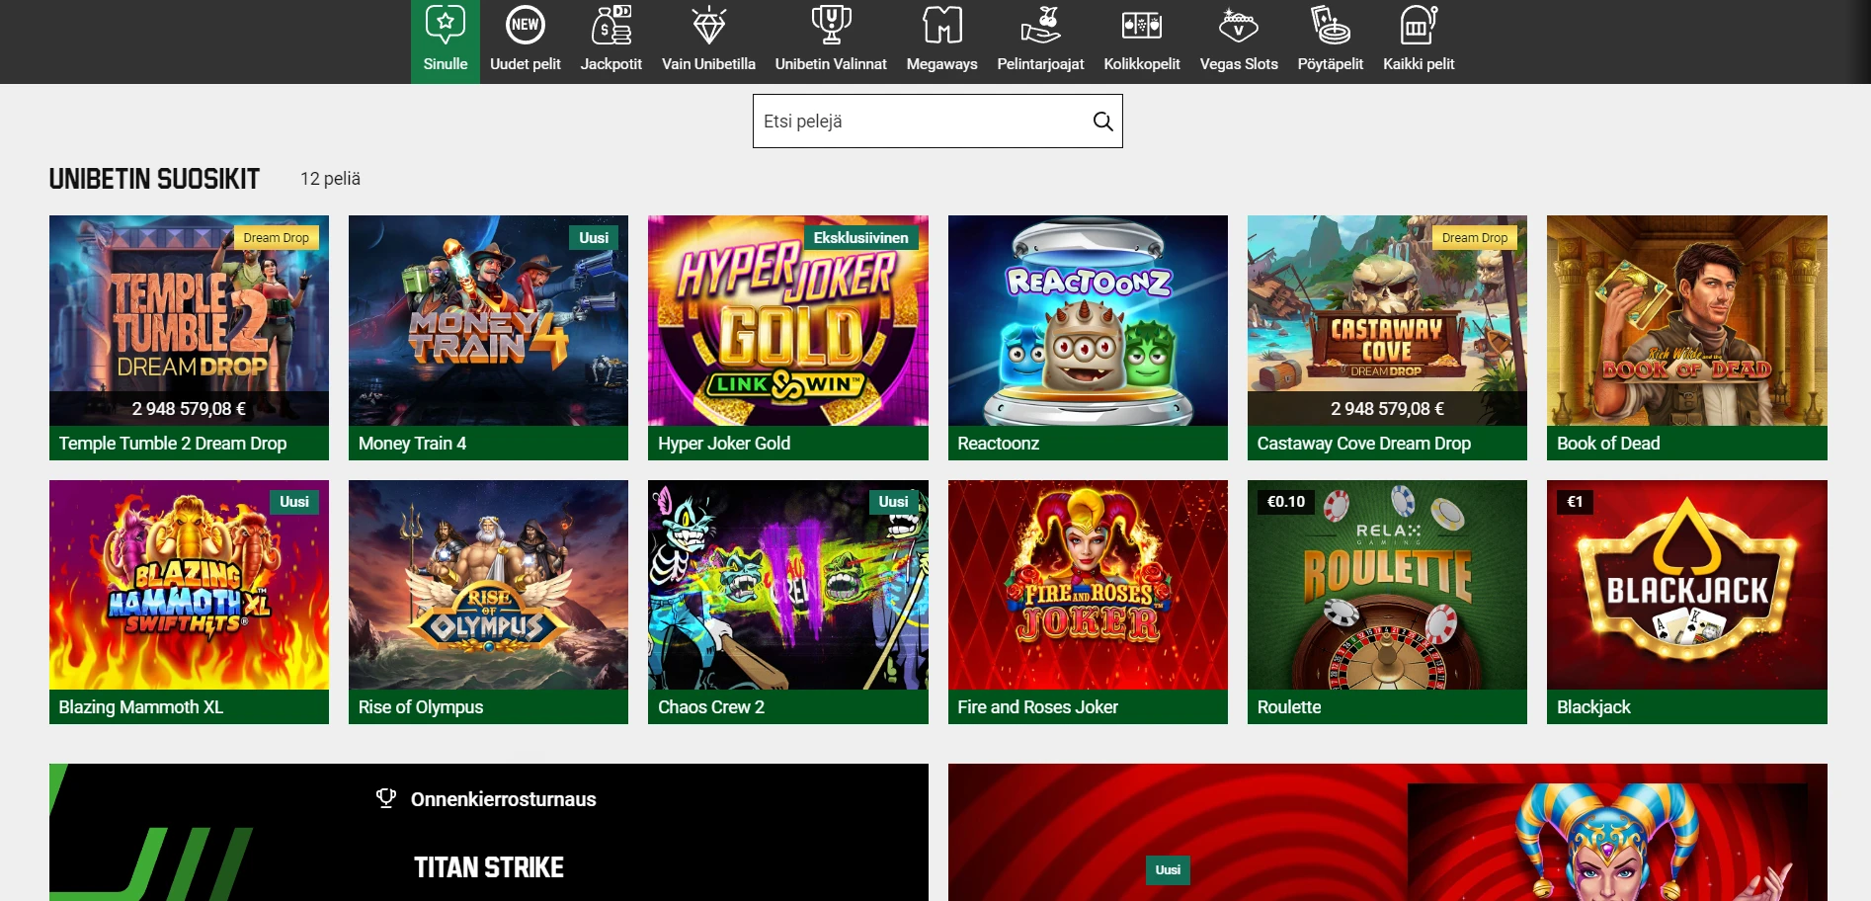Click the Rise of Olympus title label
This screenshot has height=901, width=1871.
421,707
